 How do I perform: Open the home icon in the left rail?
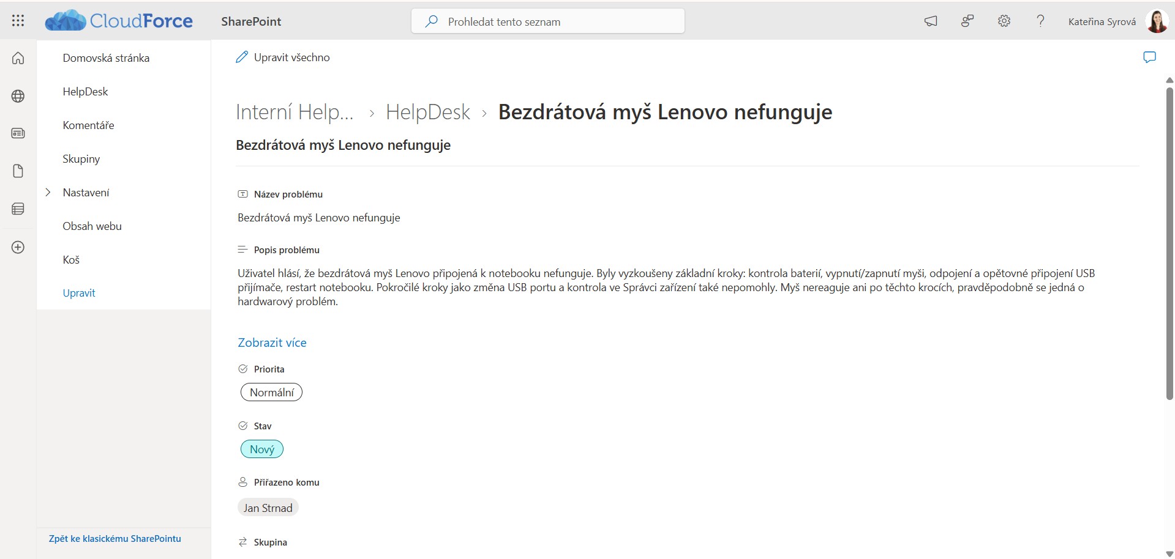(x=18, y=58)
